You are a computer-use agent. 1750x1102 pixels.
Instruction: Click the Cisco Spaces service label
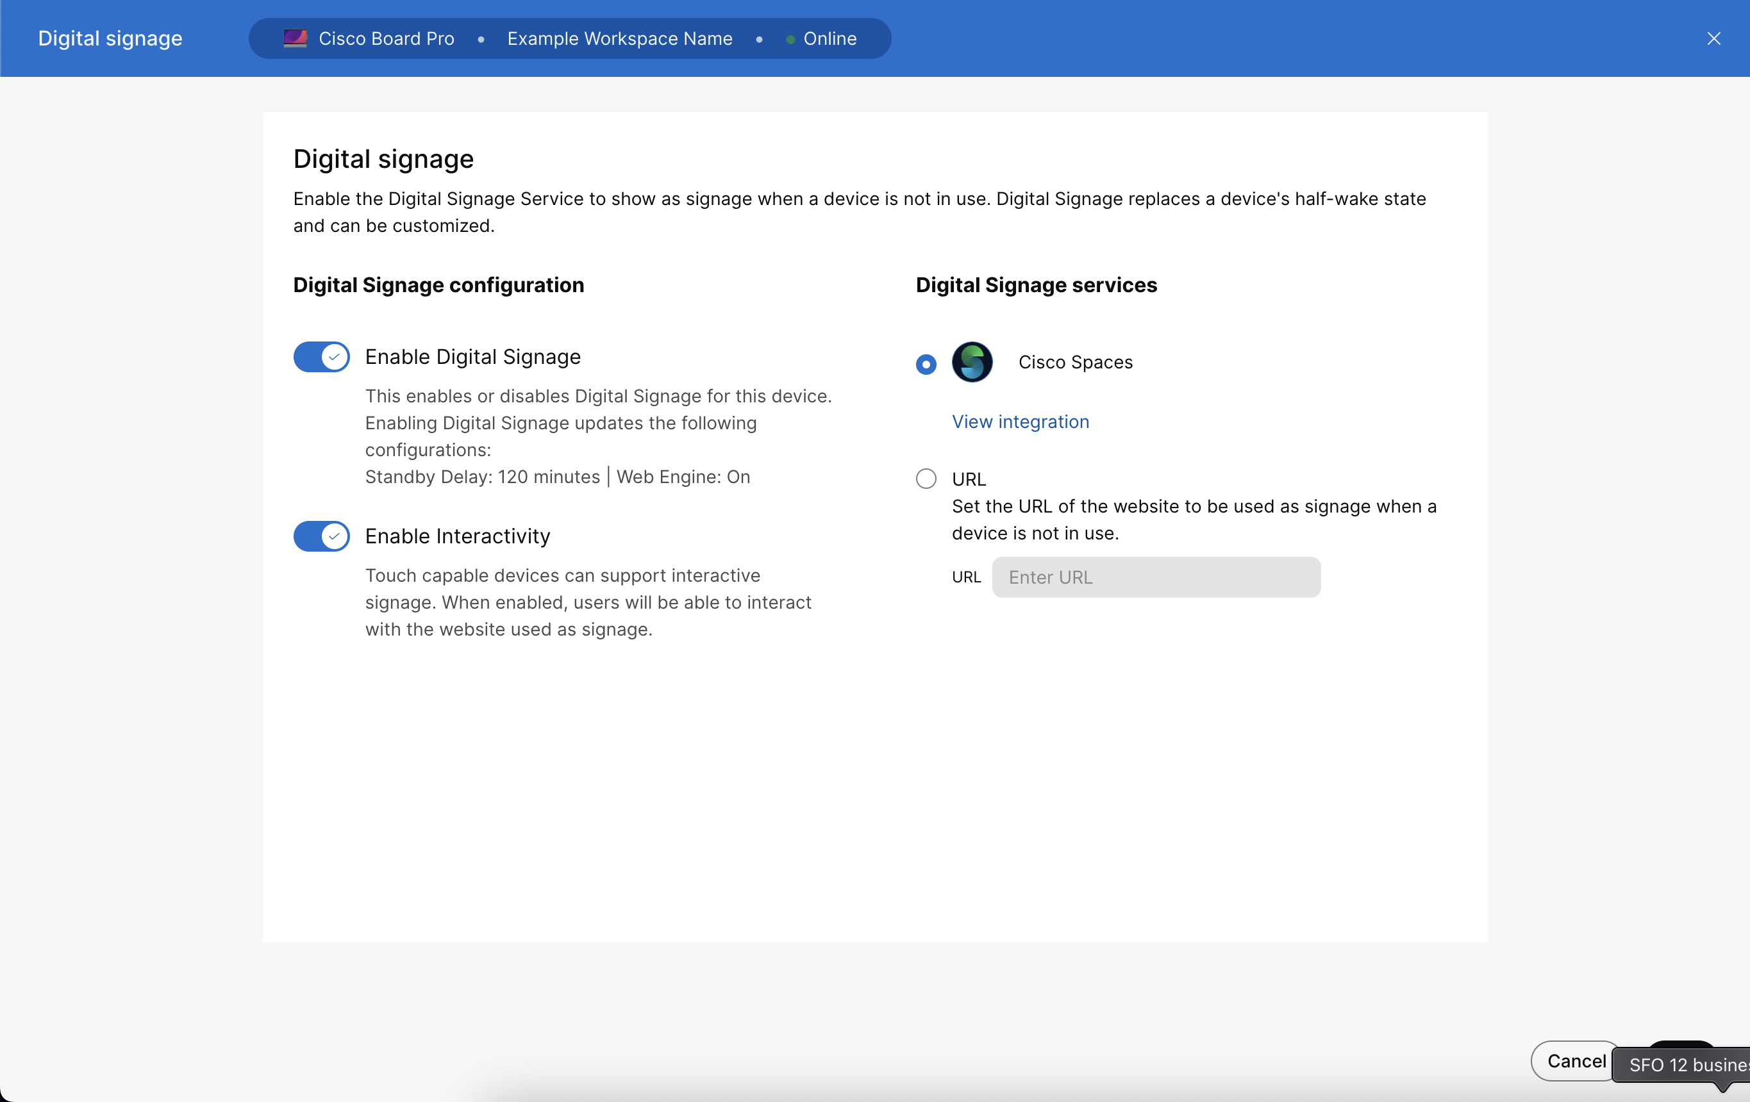click(1075, 362)
